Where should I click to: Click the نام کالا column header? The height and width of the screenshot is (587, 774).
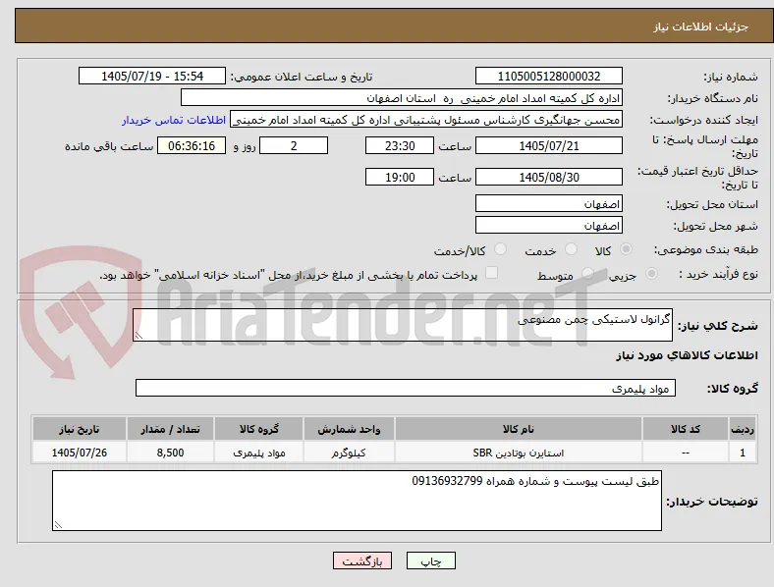point(519,429)
